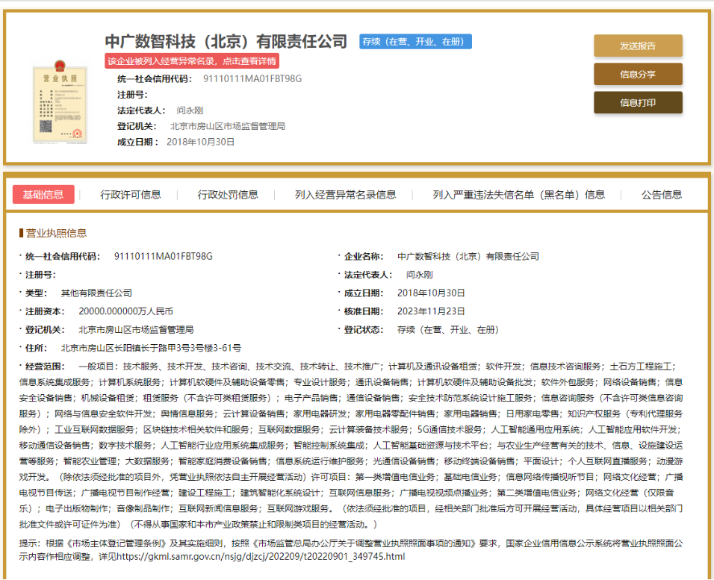Image resolution: width=714 pixels, height=580 pixels.
Task: Click the address 北京市房山区长阳镇长于路甲3号3号楼3-61号
Action: [151, 348]
